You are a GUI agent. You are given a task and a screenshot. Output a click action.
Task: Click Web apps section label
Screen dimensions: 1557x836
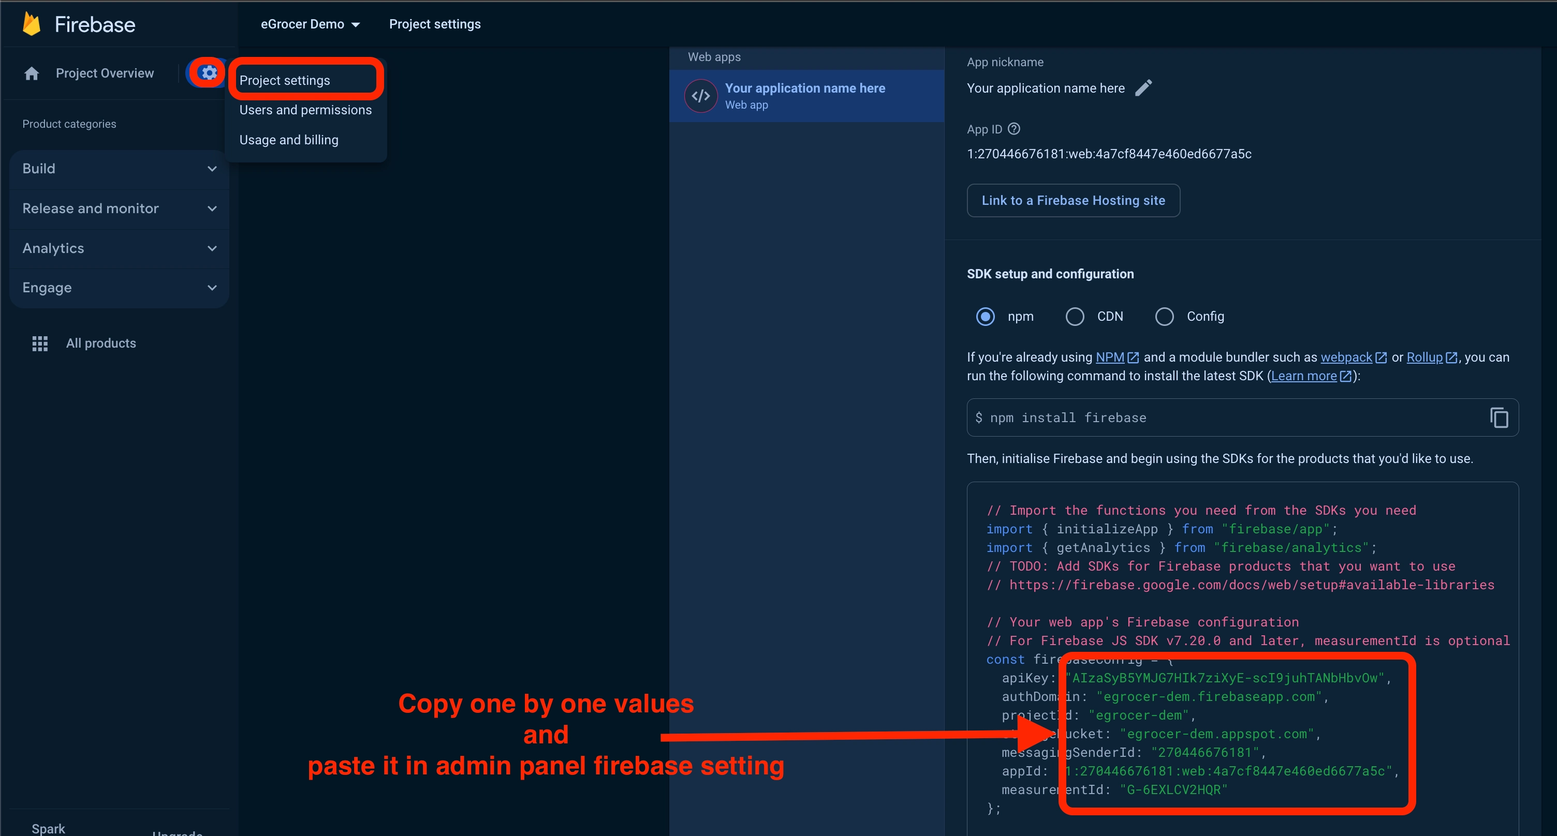(x=714, y=57)
